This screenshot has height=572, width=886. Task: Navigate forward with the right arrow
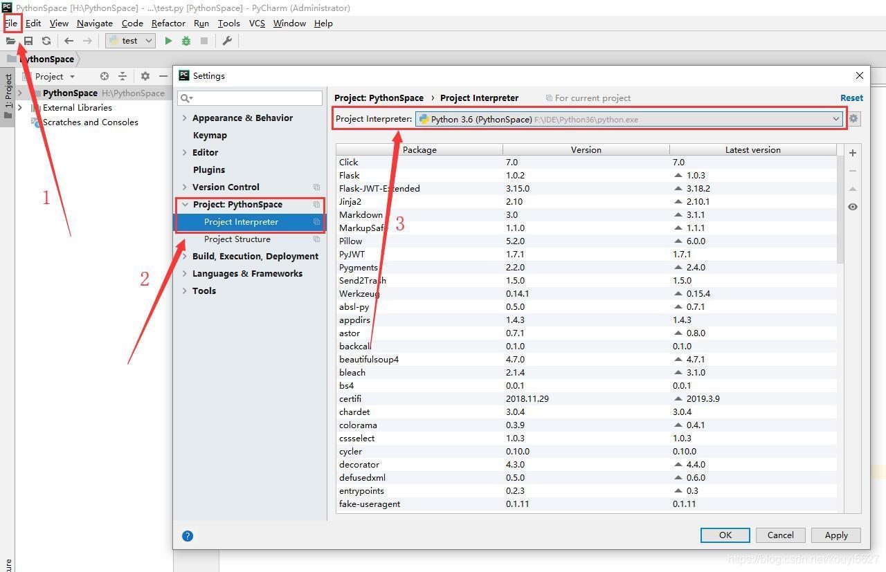coord(87,41)
